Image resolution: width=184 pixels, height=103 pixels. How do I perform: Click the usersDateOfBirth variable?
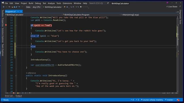pyautogui.click(x=45, y=65)
